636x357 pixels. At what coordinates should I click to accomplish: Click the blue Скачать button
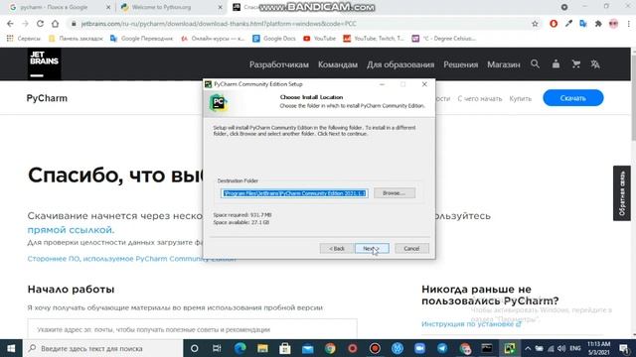[x=572, y=98]
